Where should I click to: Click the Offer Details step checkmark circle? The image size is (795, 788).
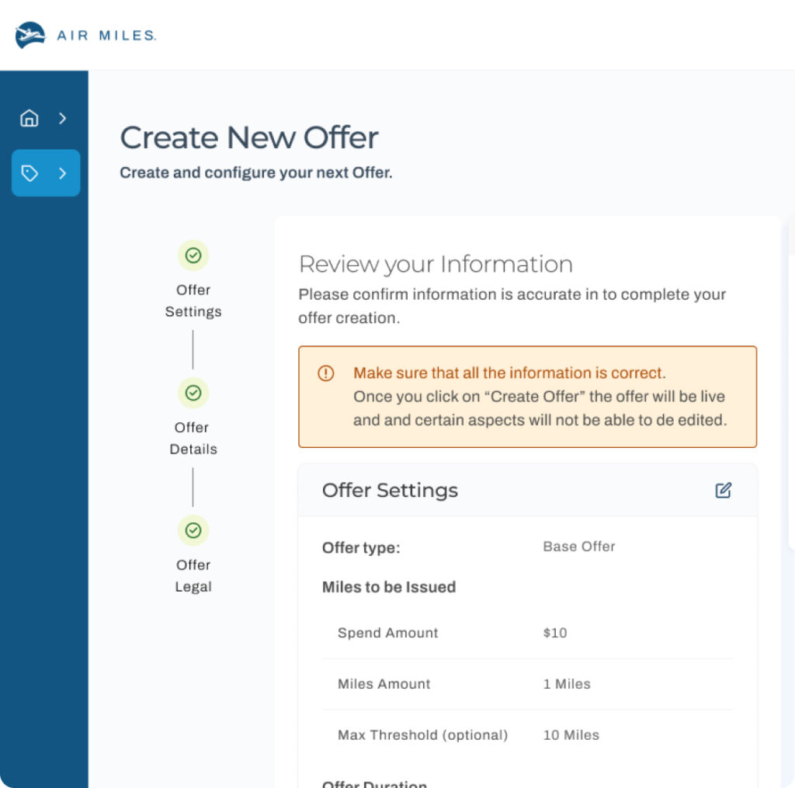coord(193,393)
